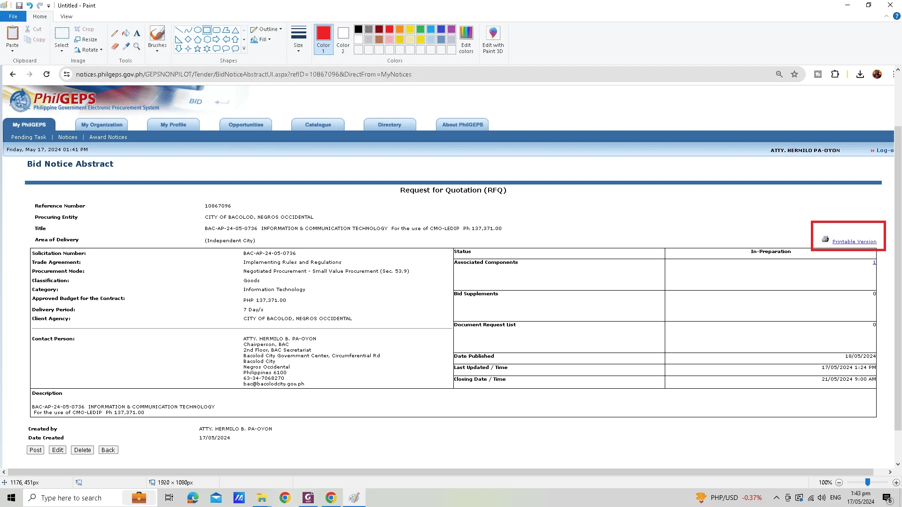
Task: Activate the Color picker eyedropper tool
Action: click(126, 46)
